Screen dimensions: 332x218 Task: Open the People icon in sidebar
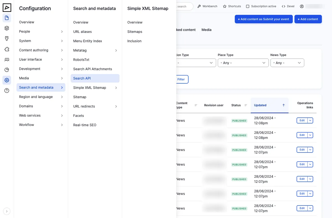click(7, 59)
